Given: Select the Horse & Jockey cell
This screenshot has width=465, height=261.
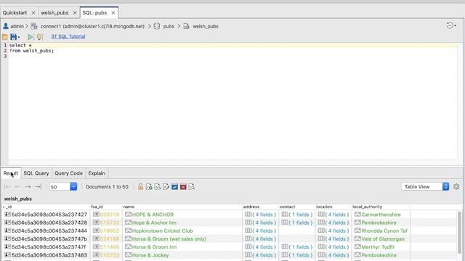Looking at the screenshot, I should pos(182,255).
